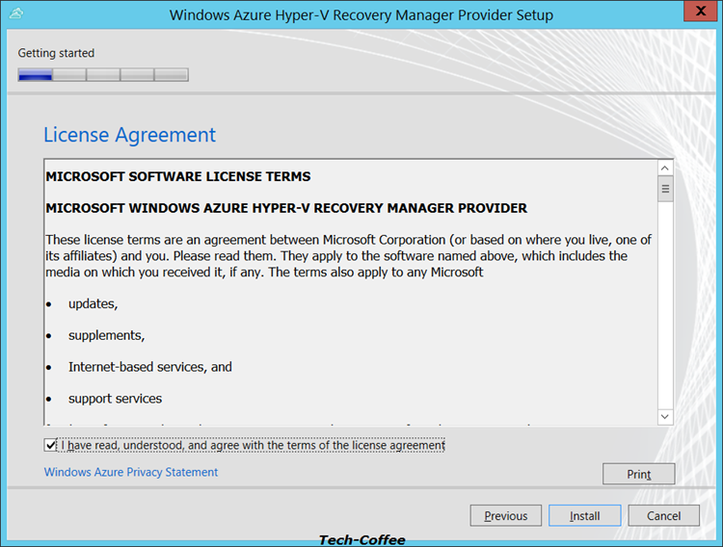The height and width of the screenshot is (547, 723).
Task: Click the 'License Agreement' page heading
Action: pos(129,135)
